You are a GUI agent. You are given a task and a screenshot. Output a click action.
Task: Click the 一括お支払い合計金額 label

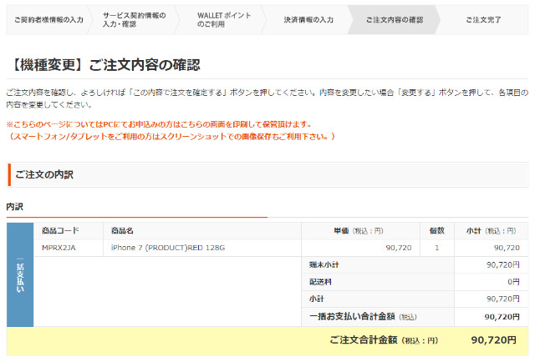point(363,317)
